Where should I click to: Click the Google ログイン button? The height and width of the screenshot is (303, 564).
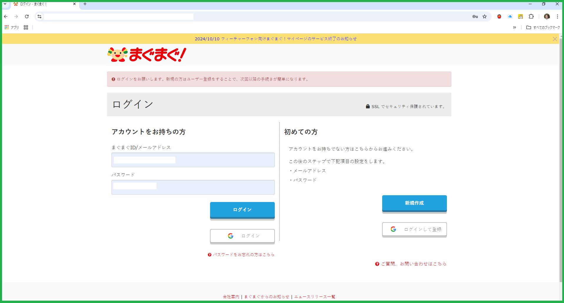coord(242,236)
